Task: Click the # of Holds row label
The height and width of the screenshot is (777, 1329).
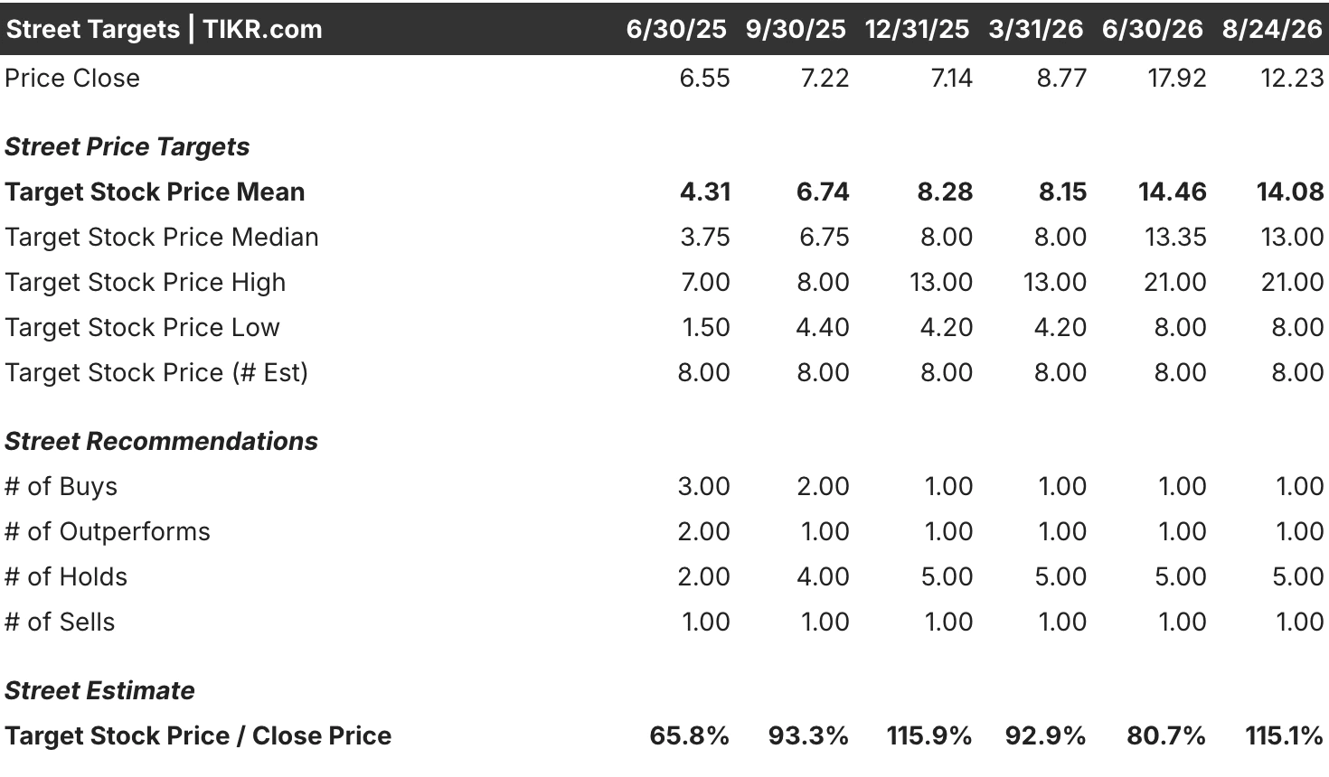Action: [66, 576]
